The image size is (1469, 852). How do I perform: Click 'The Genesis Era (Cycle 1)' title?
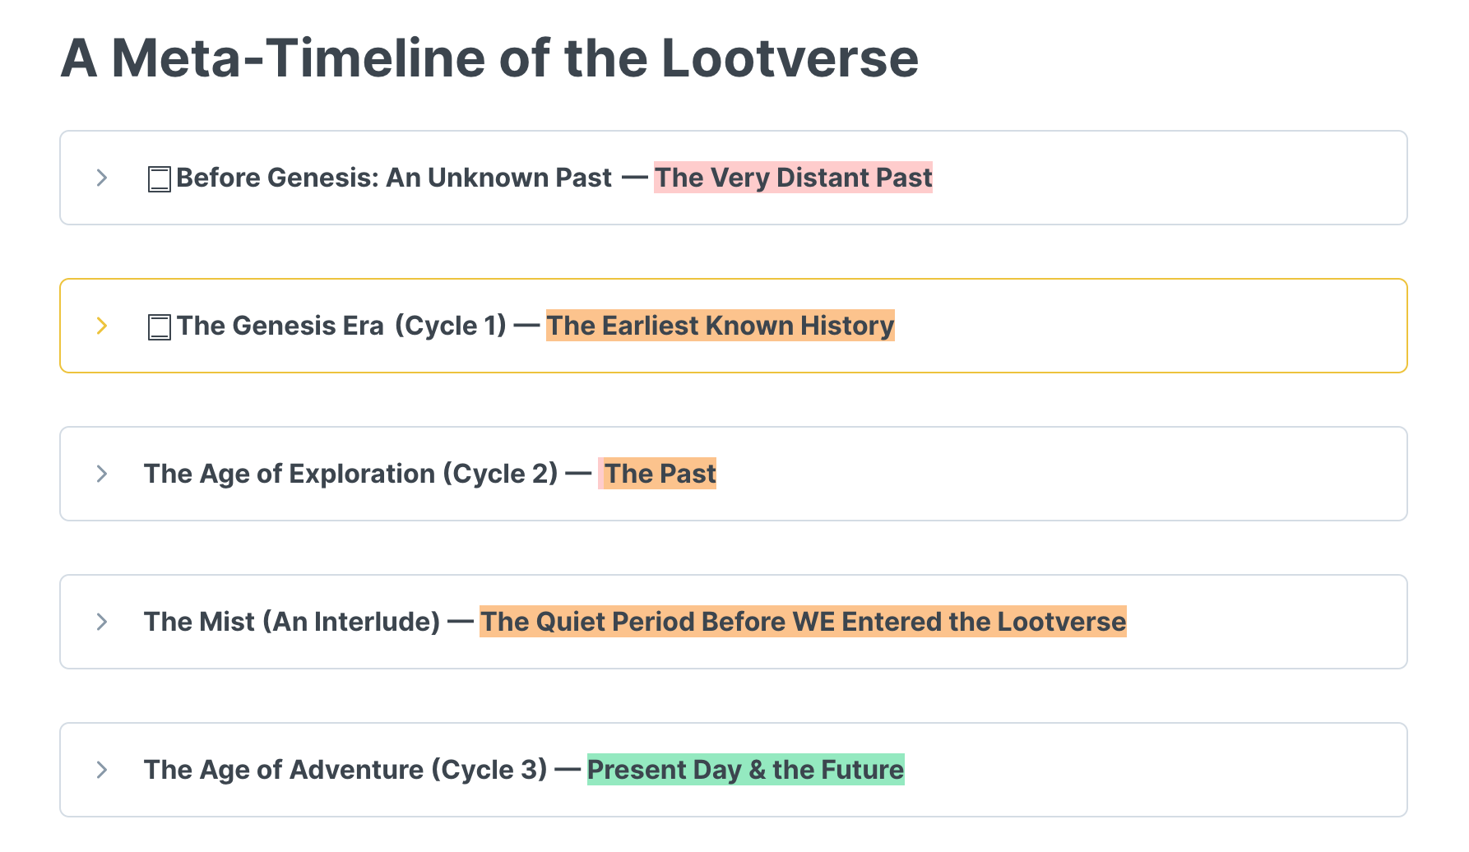(x=341, y=326)
